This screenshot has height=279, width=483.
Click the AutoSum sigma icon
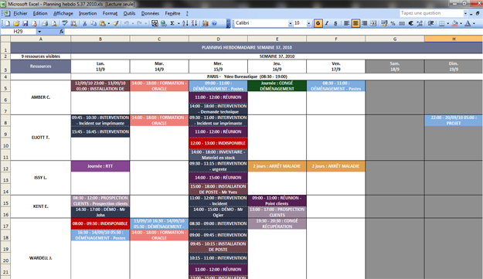pyautogui.click(x=172, y=23)
